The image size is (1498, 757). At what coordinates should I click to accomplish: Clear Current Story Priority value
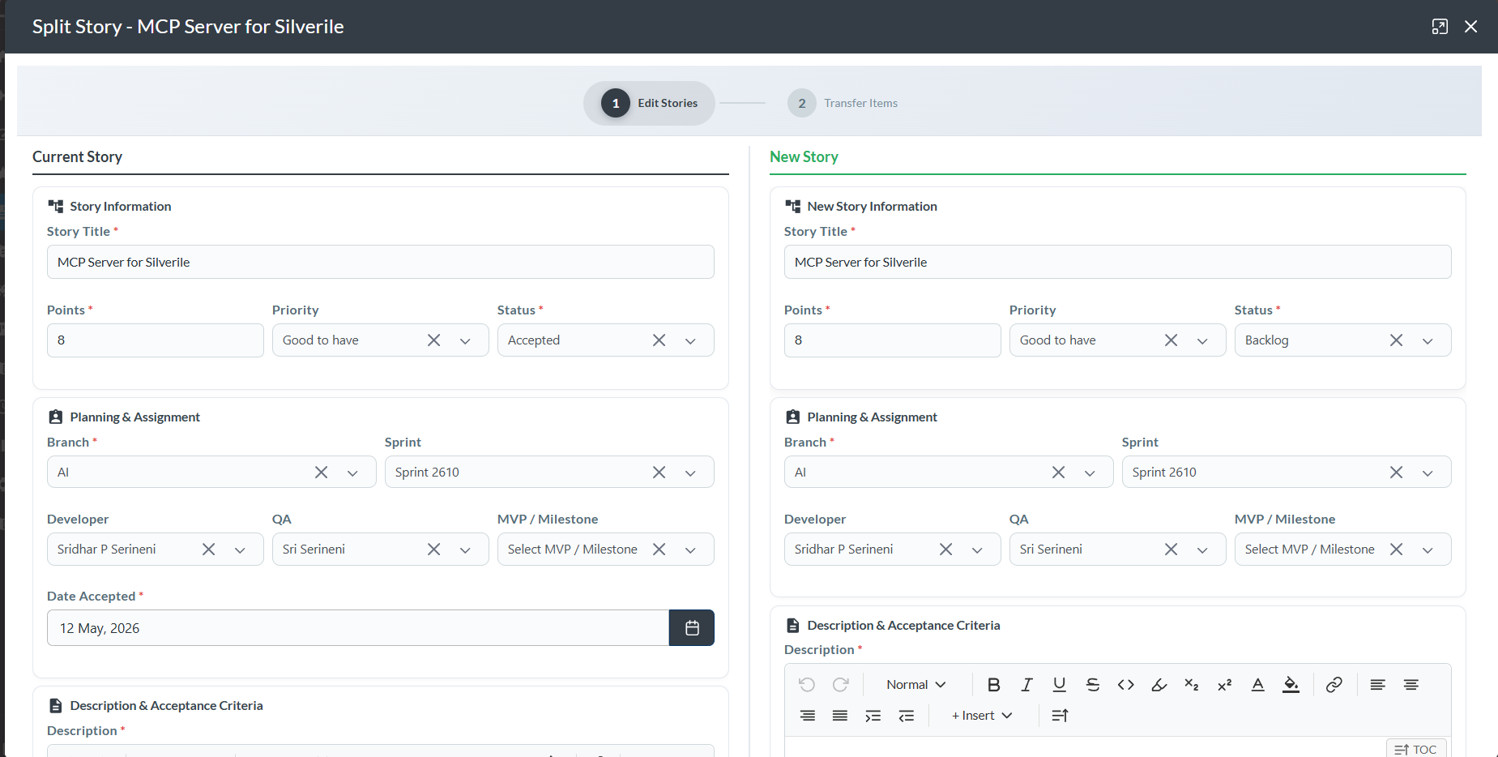[434, 340]
